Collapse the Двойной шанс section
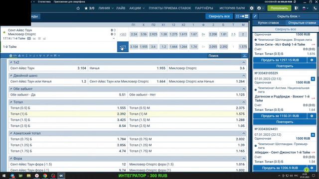This screenshot has width=319, height=179. tap(244, 76)
